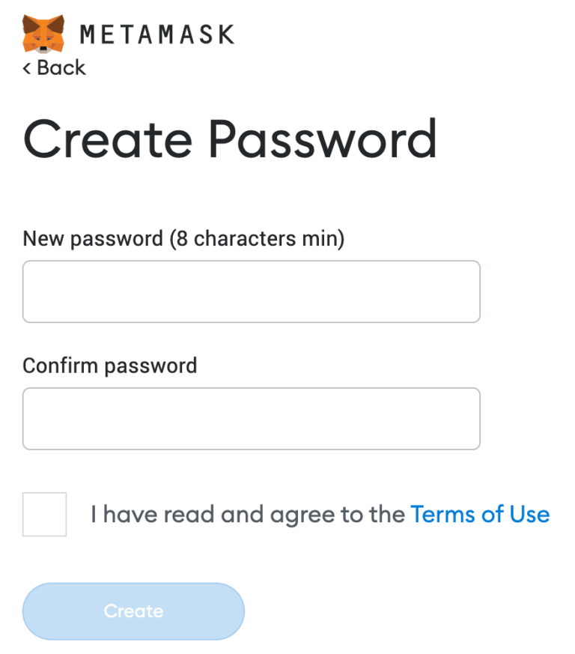575x654 pixels.
Task: Click the METAMASK wordmark text
Action: coord(156,34)
